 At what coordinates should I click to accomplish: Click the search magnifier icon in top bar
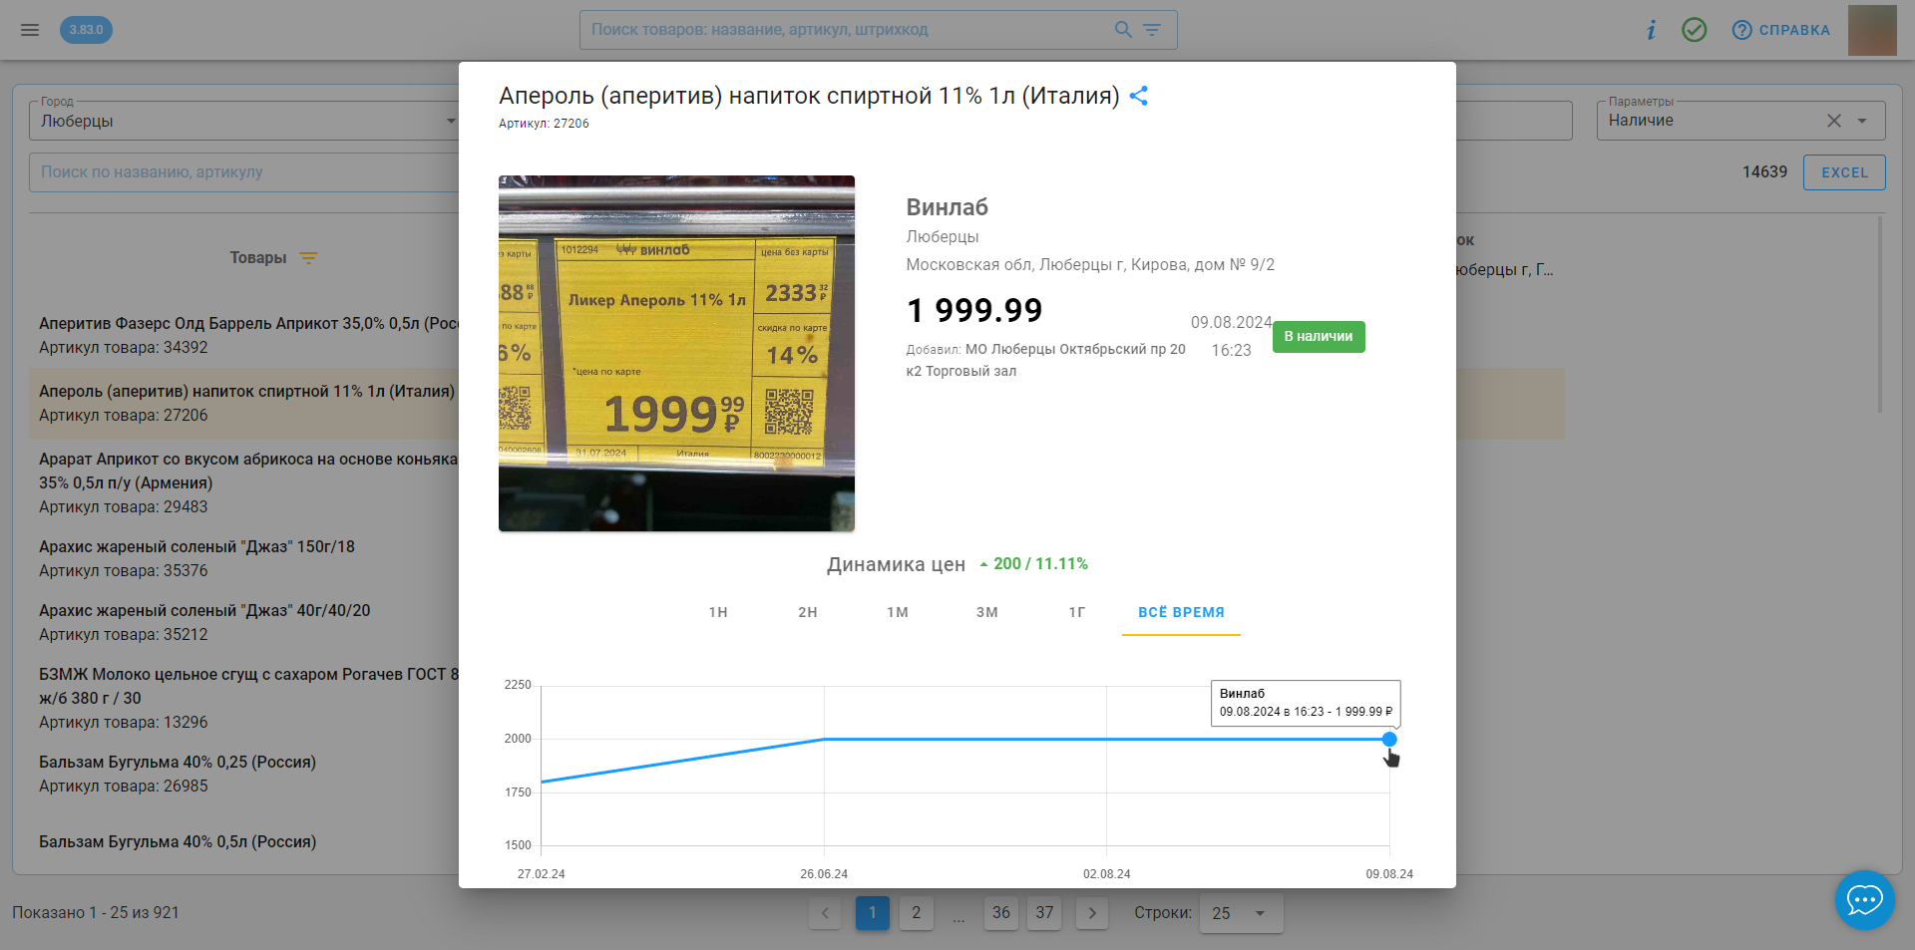1123,30
